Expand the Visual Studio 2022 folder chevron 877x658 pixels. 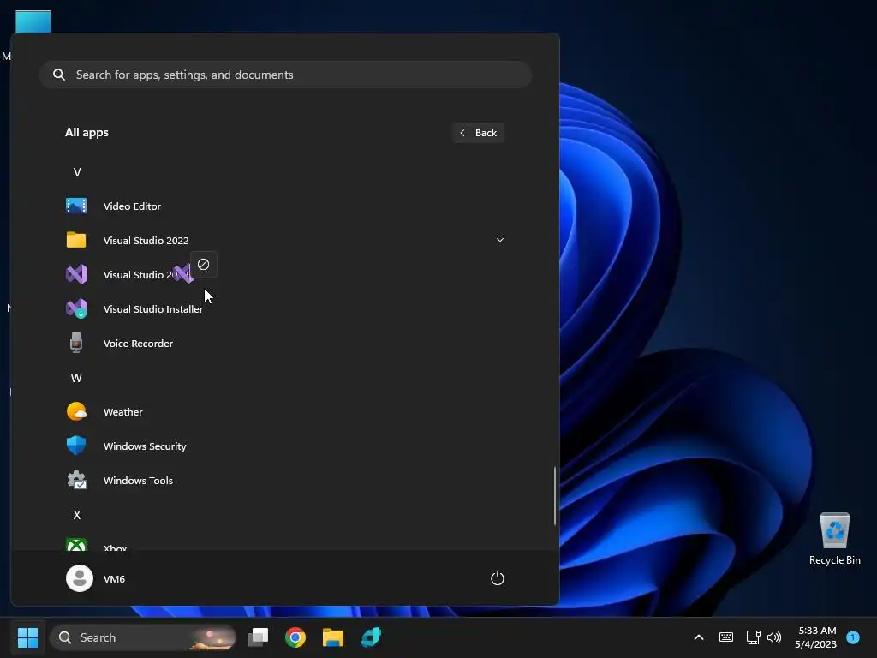click(500, 240)
